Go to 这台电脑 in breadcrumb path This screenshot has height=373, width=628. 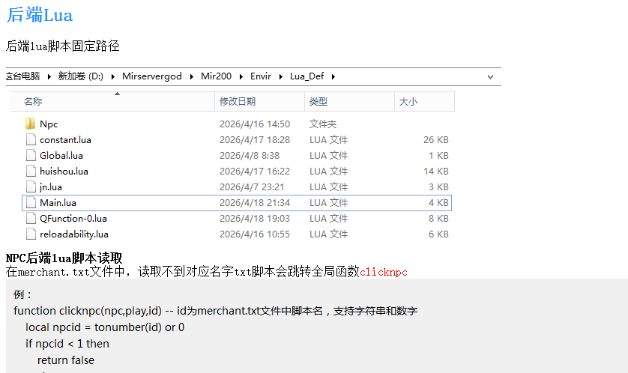[x=22, y=76]
